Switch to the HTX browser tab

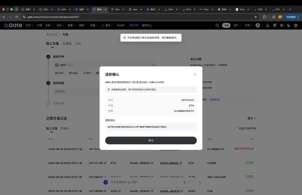click(278, 9)
